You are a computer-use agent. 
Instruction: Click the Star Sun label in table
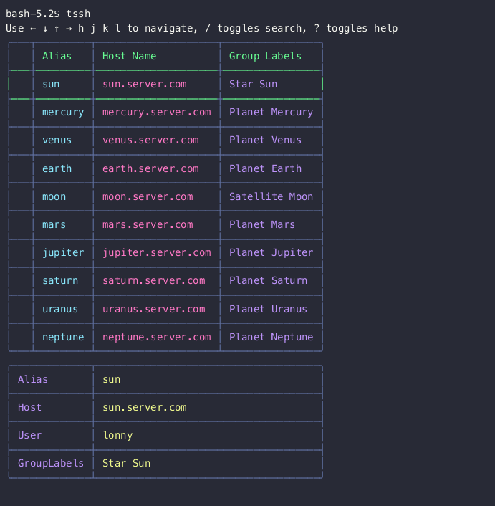(253, 84)
